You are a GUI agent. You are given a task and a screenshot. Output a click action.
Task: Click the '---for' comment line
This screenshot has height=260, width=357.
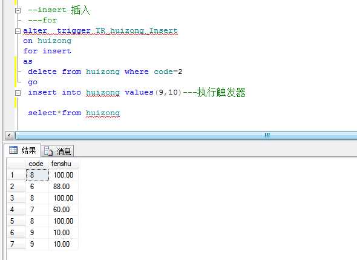point(42,20)
